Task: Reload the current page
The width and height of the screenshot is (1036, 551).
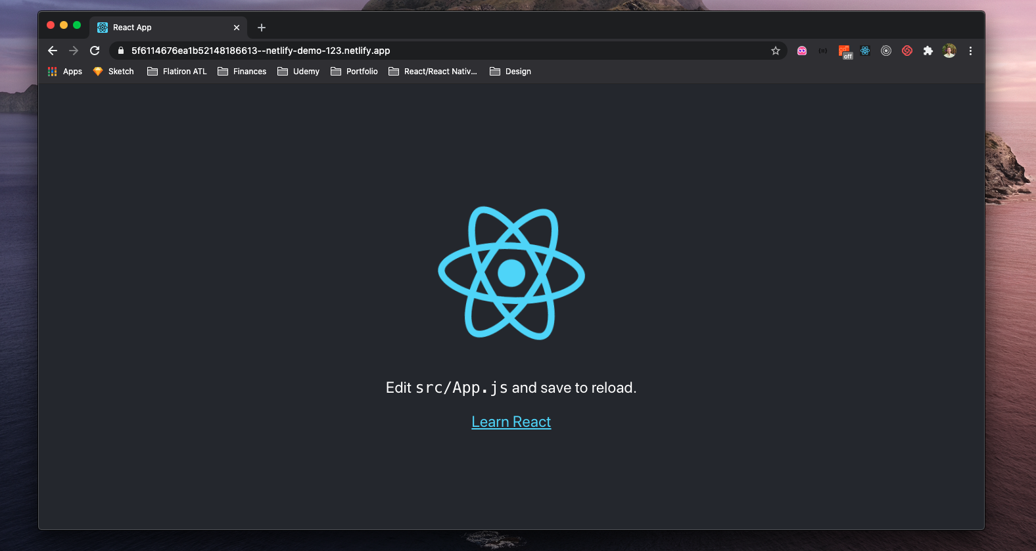Action: pyautogui.click(x=95, y=51)
